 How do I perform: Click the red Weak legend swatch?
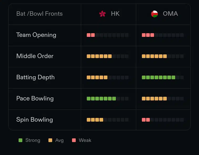(74, 140)
